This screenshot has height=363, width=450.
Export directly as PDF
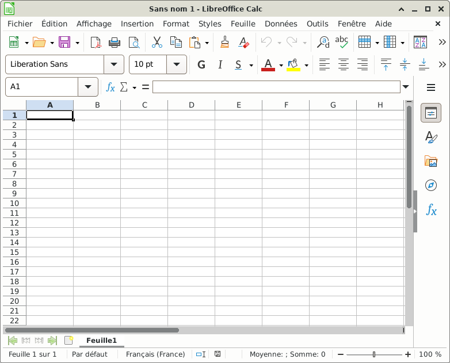(96, 43)
